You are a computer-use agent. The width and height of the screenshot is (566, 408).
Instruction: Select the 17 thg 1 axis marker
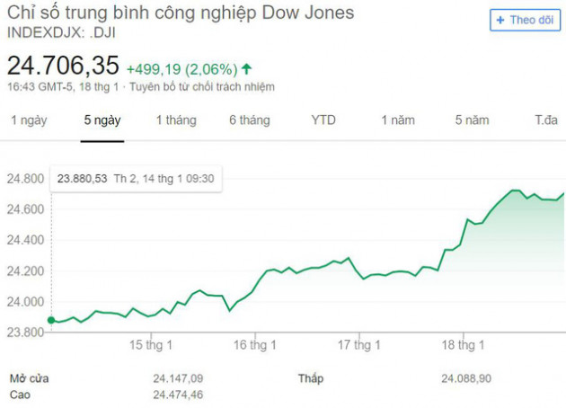[359, 345]
